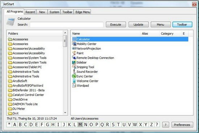The image size is (199, 133).
Task: Click the CheckDrive folder icon
Action: pyautogui.click(x=10, y=99)
